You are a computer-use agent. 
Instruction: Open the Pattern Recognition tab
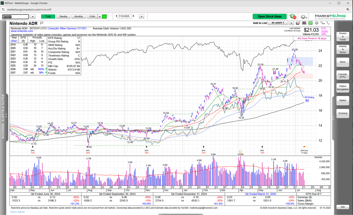pos(342,87)
